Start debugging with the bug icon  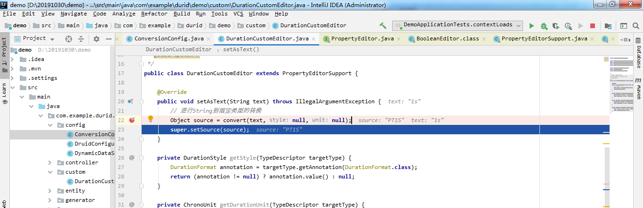(x=544, y=26)
